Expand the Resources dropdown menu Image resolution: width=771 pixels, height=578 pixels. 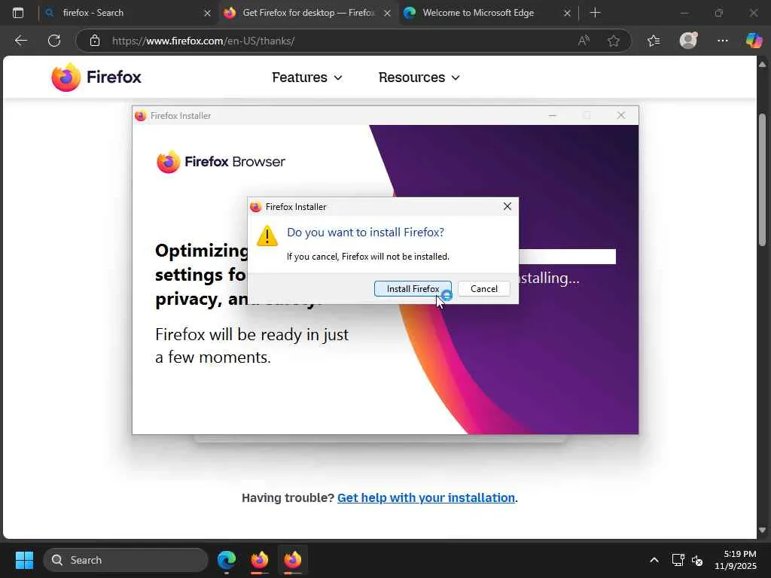point(419,78)
